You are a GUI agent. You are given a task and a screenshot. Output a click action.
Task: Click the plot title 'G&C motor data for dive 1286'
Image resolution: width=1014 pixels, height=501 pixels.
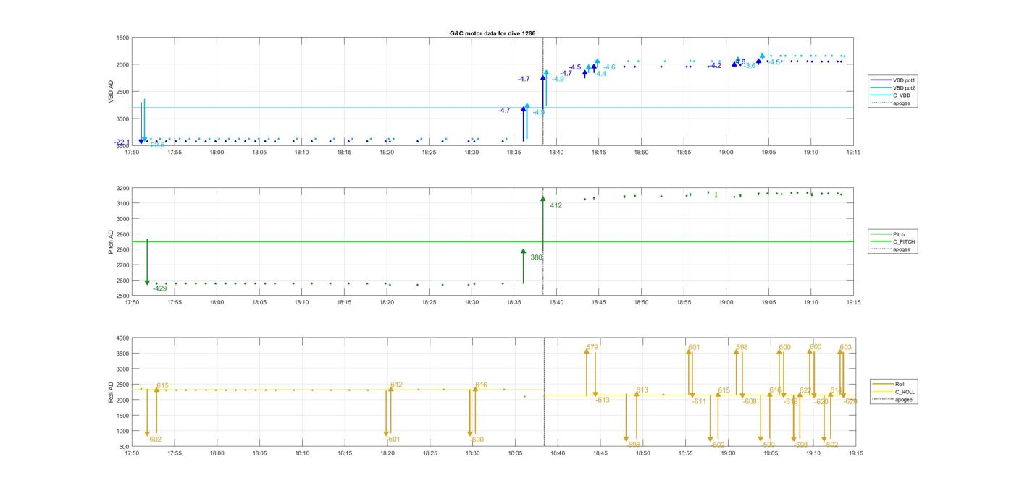tap(493, 33)
